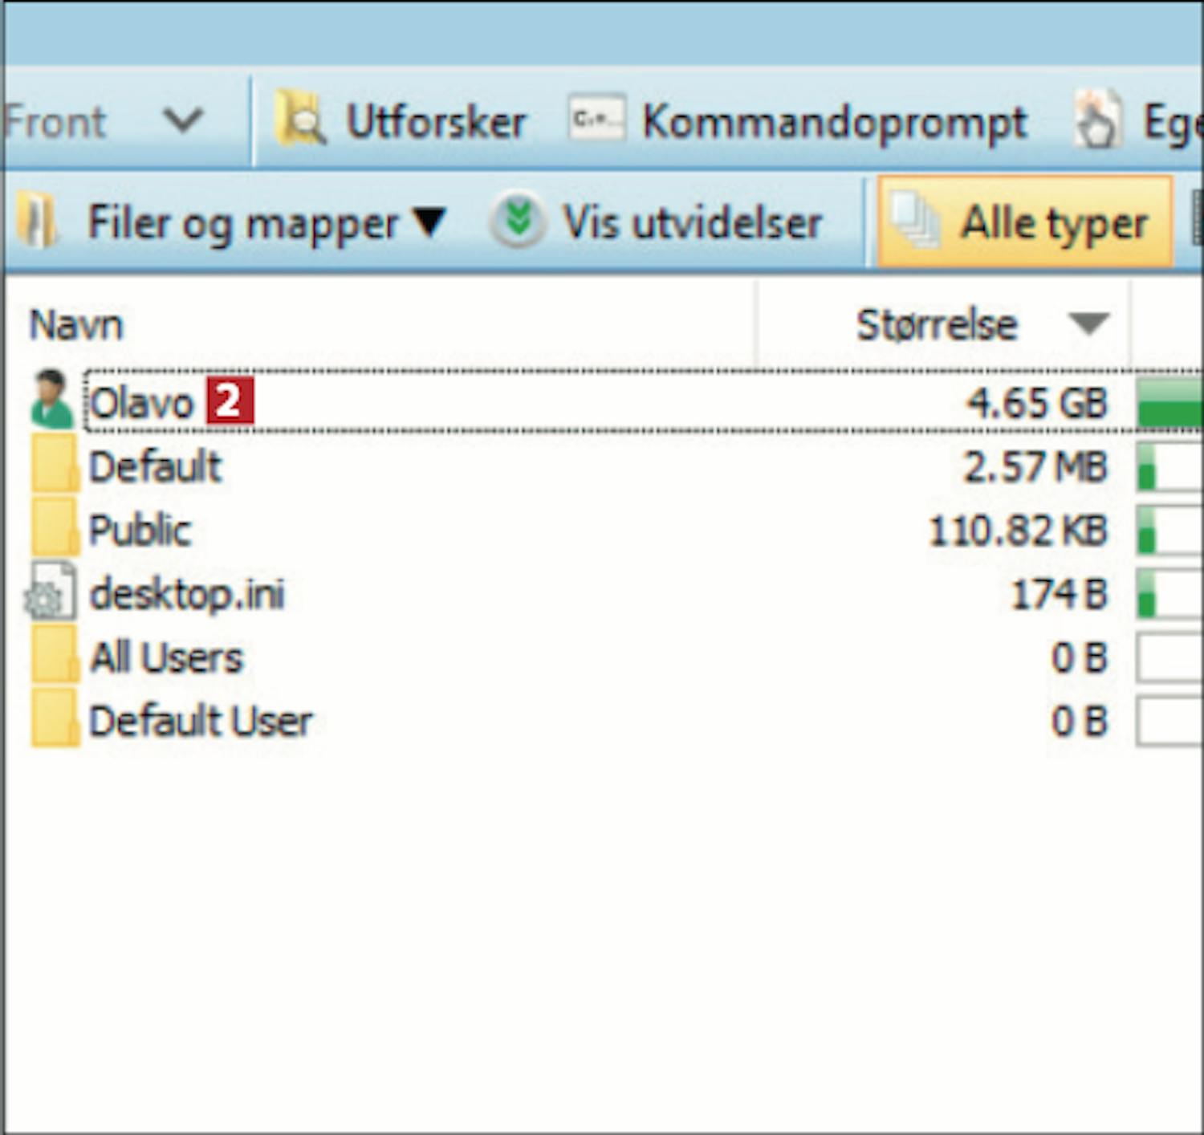Image resolution: width=1204 pixels, height=1135 pixels.
Task: Click the desktop.ini file icon
Action: [51, 593]
